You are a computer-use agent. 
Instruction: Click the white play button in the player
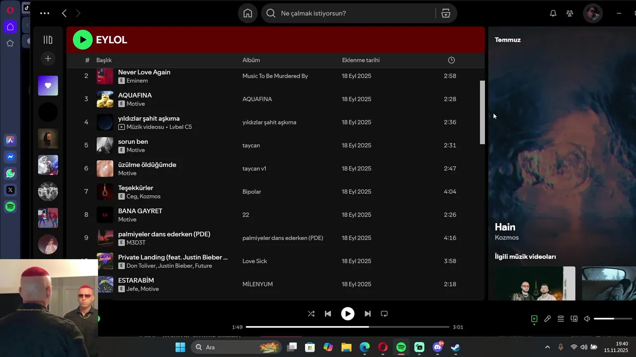point(348,313)
